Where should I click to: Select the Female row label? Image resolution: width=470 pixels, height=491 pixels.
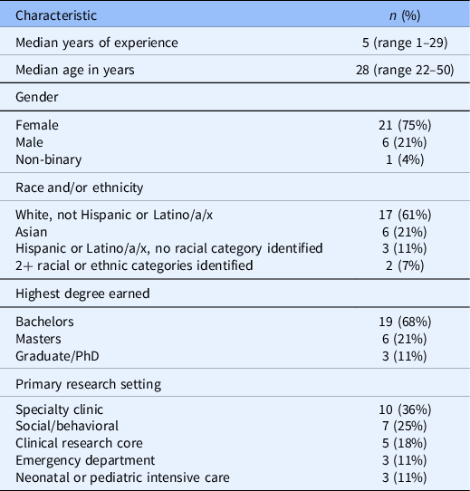[37, 125]
